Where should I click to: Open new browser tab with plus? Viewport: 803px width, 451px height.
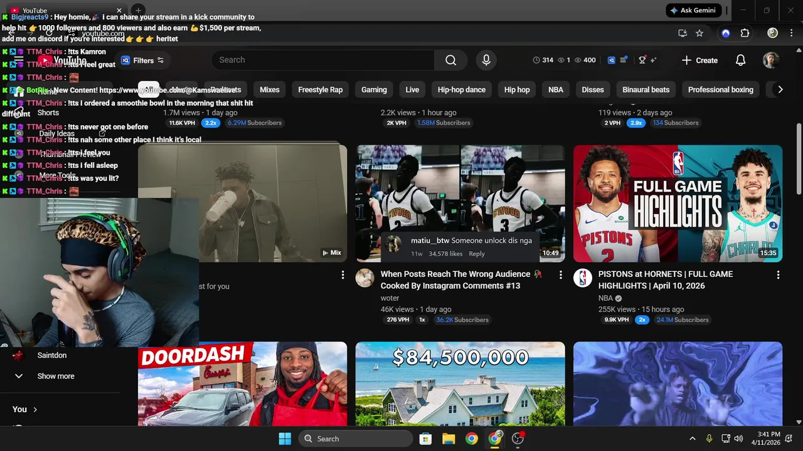[x=138, y=10]
